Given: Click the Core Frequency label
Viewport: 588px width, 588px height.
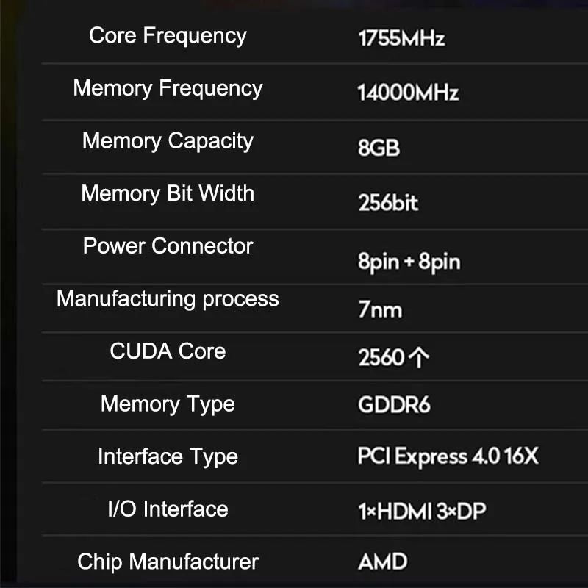Looking at the screenshot, I should [168, 35].
